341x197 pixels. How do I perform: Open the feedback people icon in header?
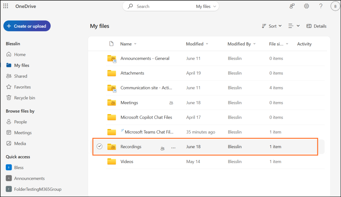click(x=292, y=6)
